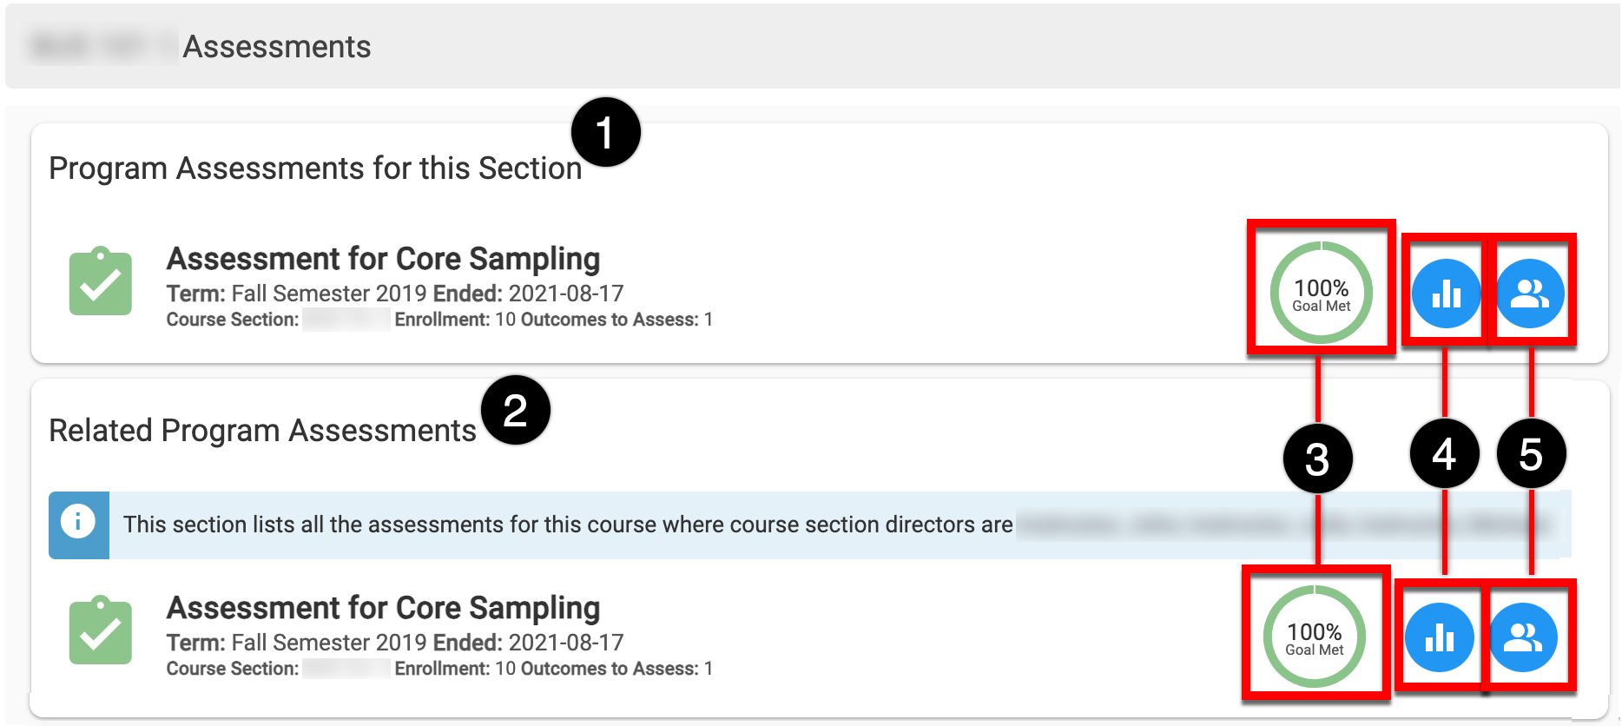Click the info banner text about course section directors
The height and width of the screenshot is (726, 1622).
[x=568, y=525]
